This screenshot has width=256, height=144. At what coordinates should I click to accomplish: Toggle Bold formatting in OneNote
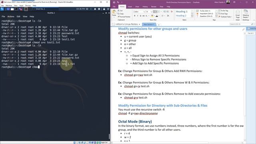click(x=135, y=16)
